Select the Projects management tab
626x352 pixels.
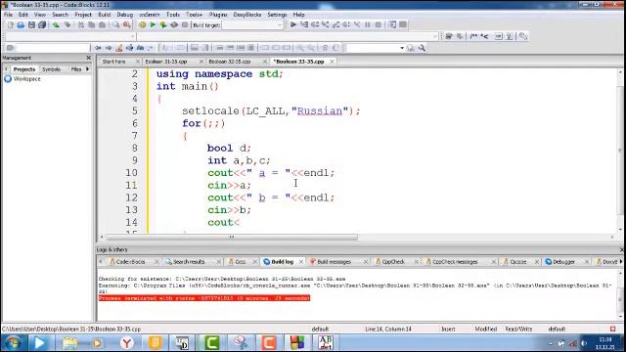(x=23, y=69)
